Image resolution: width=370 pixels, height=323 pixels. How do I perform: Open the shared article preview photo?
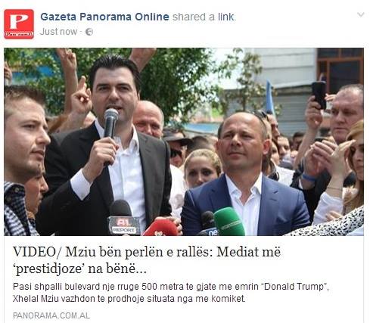tap(184, 141)
